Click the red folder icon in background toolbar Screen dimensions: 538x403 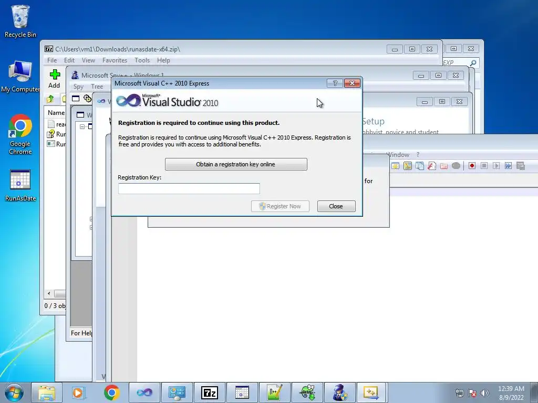(x=443, y=166)
